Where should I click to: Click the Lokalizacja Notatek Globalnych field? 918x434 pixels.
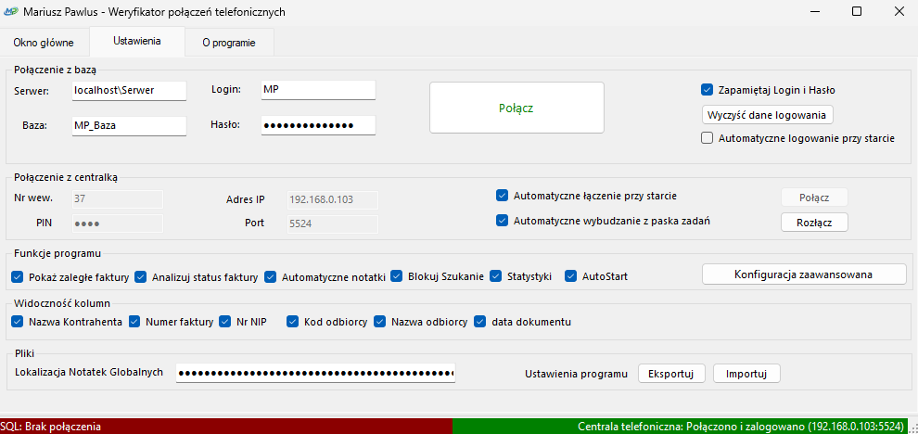tap(315, 373)
